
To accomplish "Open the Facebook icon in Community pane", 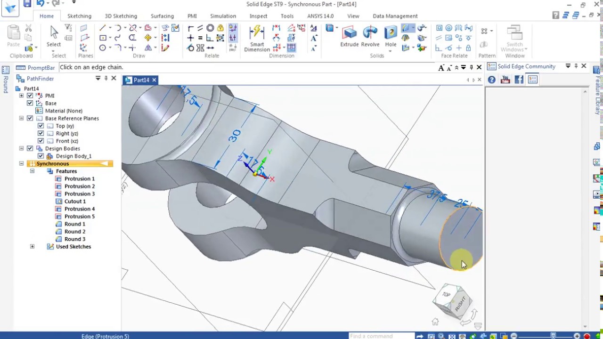I will tap(519, 80).
